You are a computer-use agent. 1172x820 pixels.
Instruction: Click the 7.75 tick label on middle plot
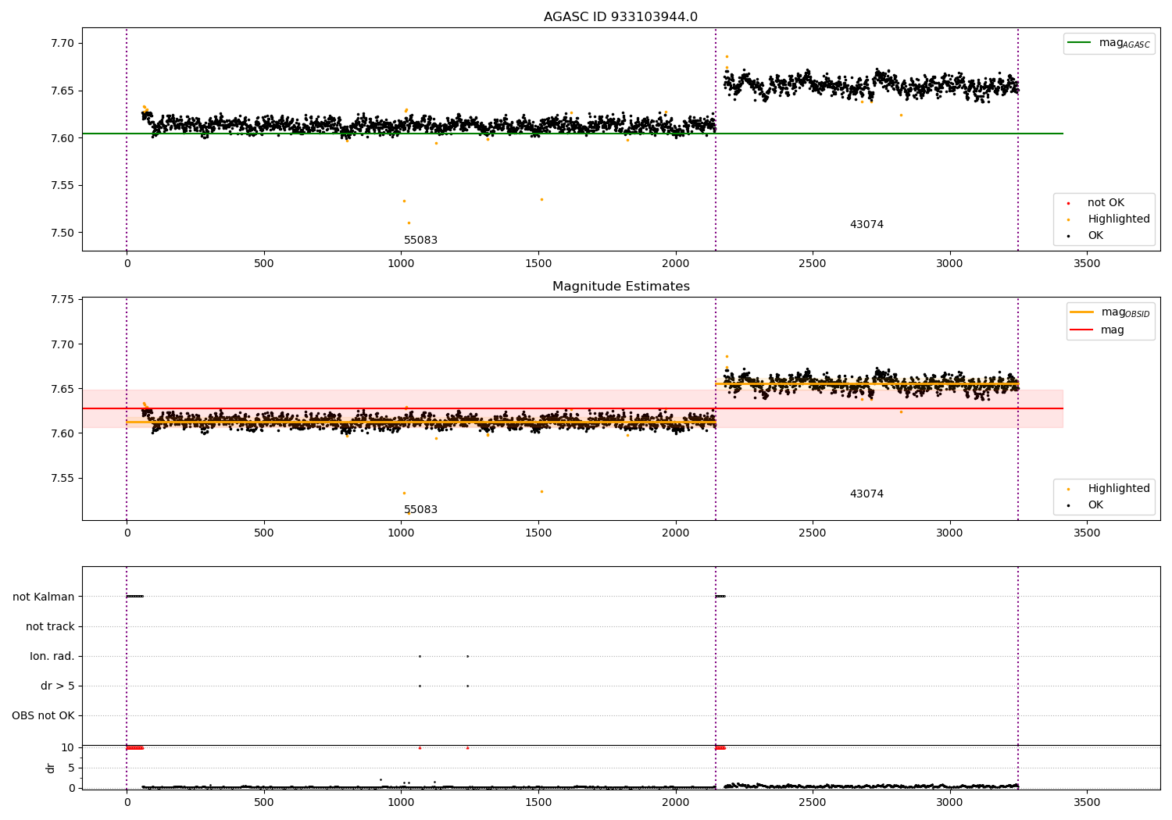[x=63, y=300]
